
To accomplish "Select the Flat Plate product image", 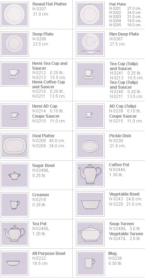I will pyautogui.click(x=90, y=14).
